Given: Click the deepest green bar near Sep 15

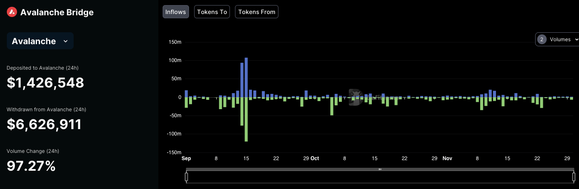Looking at the screenshot, I should coord(246,119).
